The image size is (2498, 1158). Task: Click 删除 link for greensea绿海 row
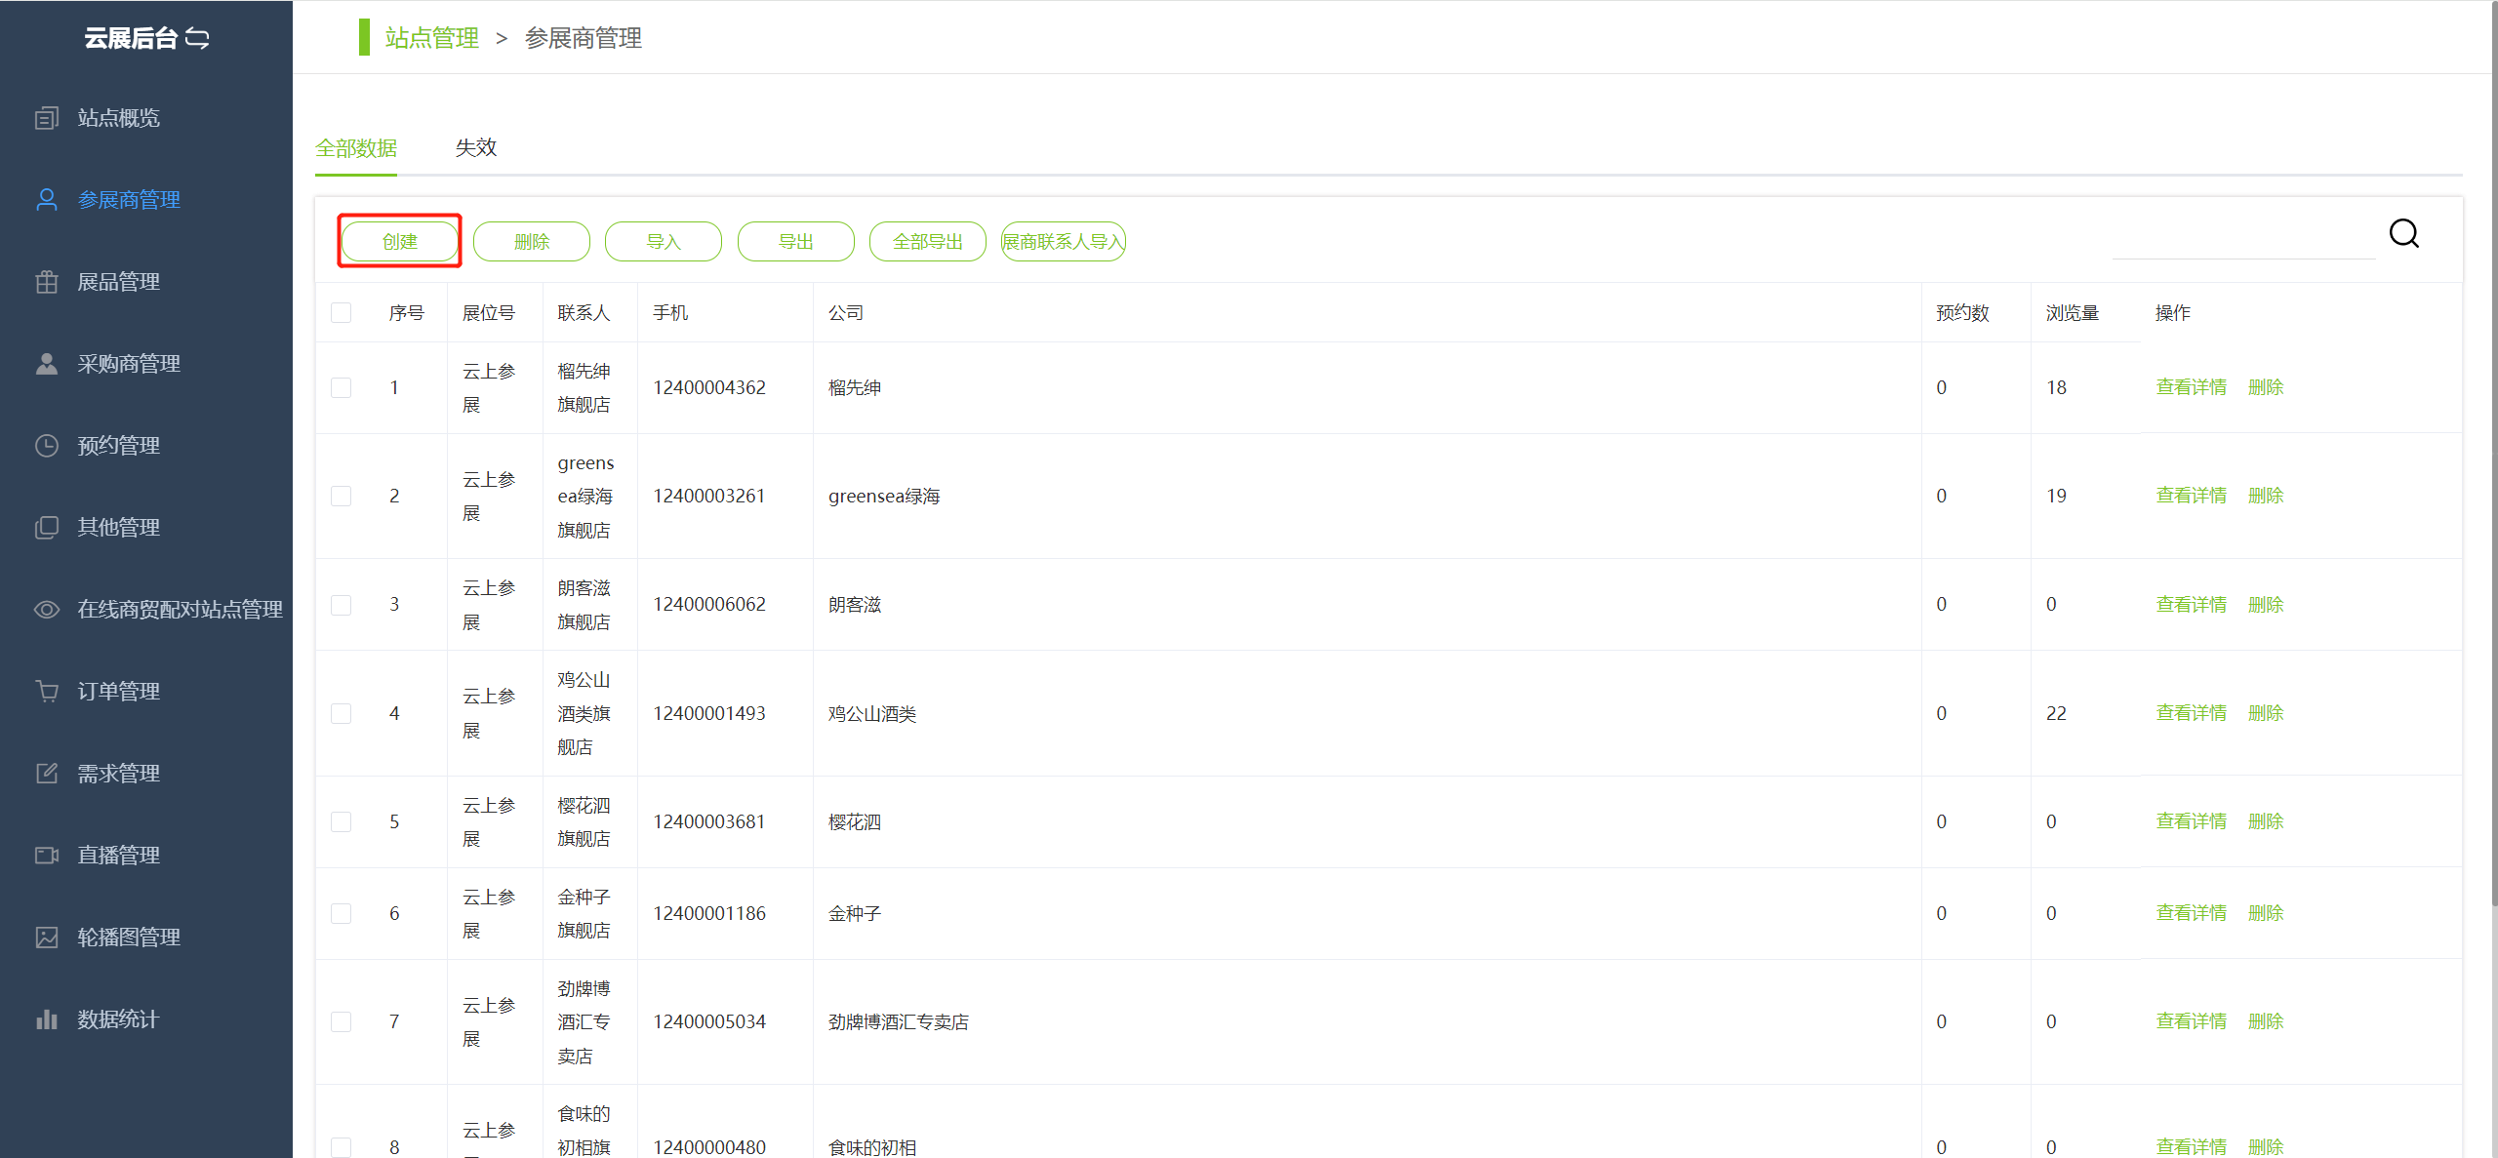click(2266, 496)
